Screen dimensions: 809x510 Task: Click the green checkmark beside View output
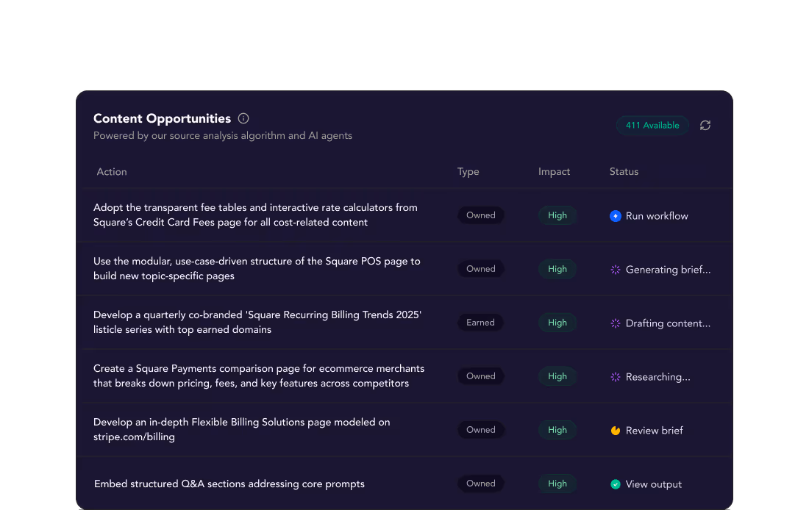pos(615,484)
